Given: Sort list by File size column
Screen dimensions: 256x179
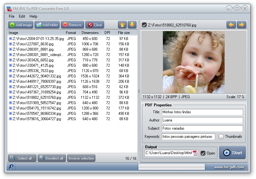Looking at the screenshot, I should [124, 33].
